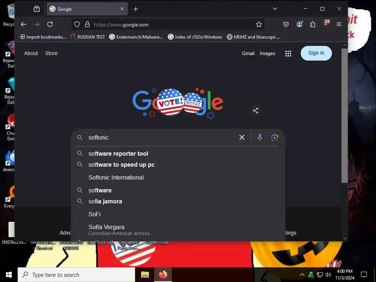The image size is (376, 282).
Task: Start voice search with microphone icon
Action: (x=260, y=137)
